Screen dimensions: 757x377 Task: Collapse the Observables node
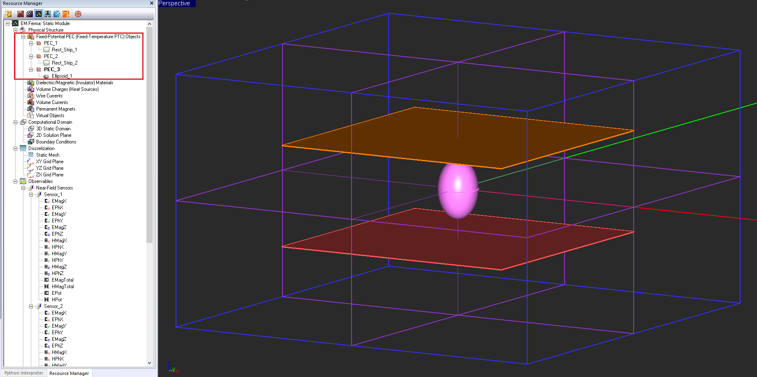(15, 181)
